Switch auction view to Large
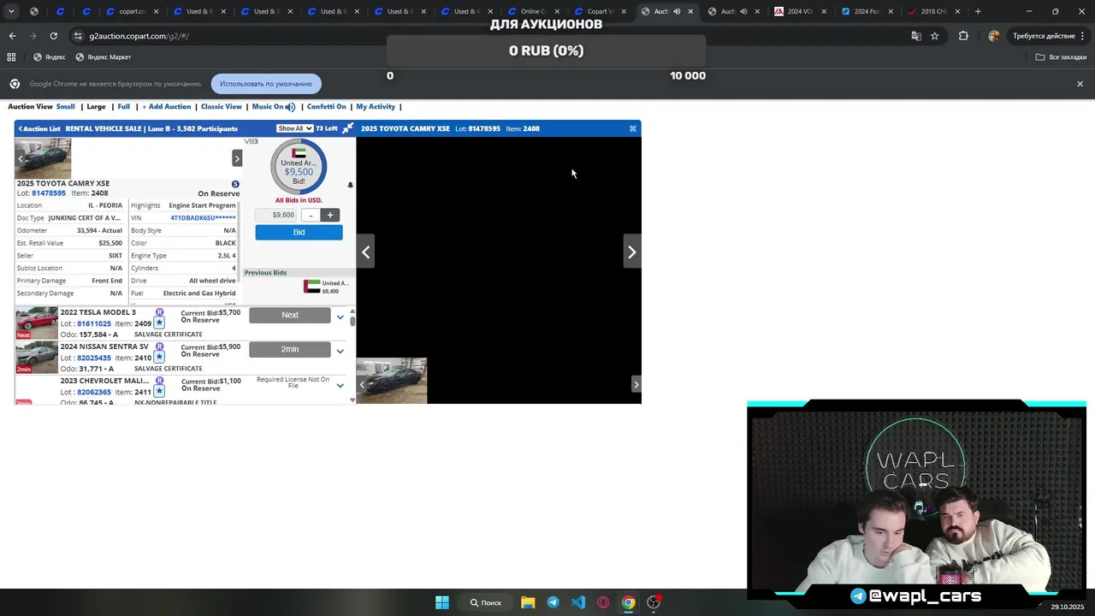The image size is (1095, 616). tap(96, 107)
